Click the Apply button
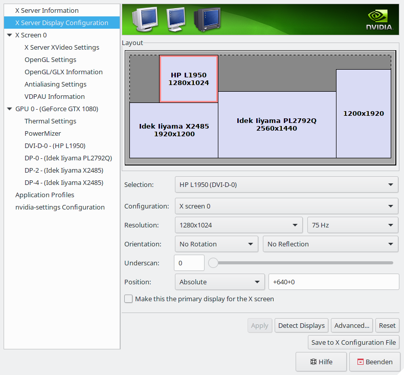The width and height of the screenshot is (404, 375). 260,325
